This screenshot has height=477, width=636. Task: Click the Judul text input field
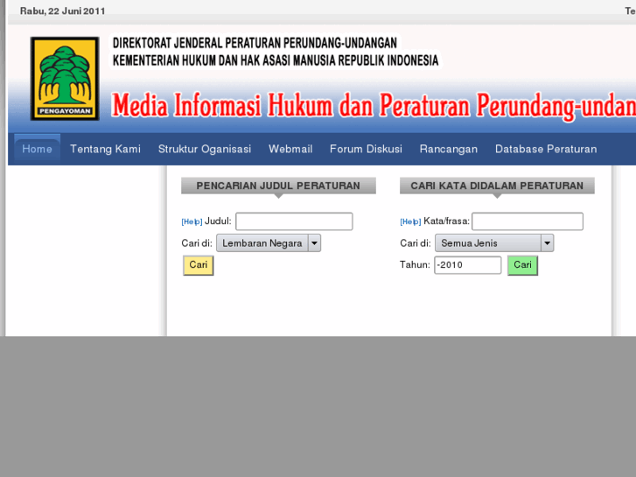(x=294, y=221)
